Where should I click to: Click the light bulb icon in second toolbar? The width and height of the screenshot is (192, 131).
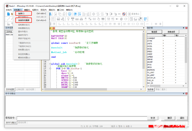coord(68,19)
